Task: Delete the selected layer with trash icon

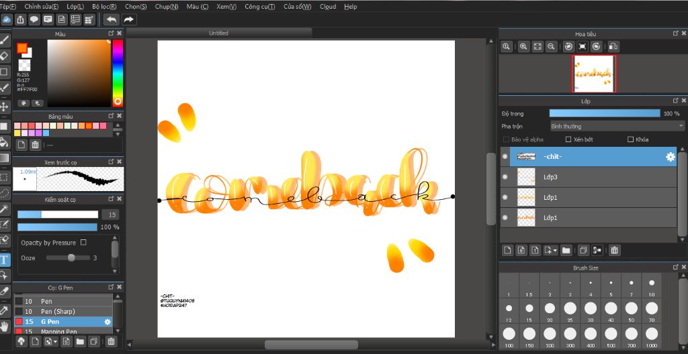Action: pyautogui.click(x=614, y=250)
